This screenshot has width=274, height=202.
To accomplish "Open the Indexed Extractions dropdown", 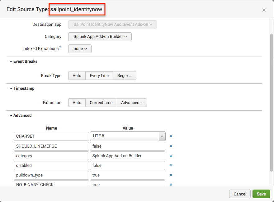I will [80, 49].
